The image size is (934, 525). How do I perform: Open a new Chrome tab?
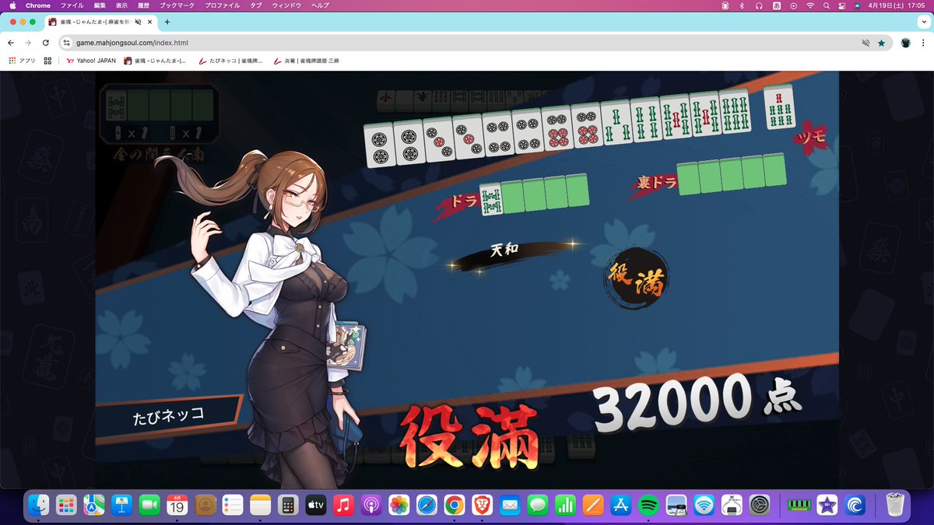click(x=167, y=22)
